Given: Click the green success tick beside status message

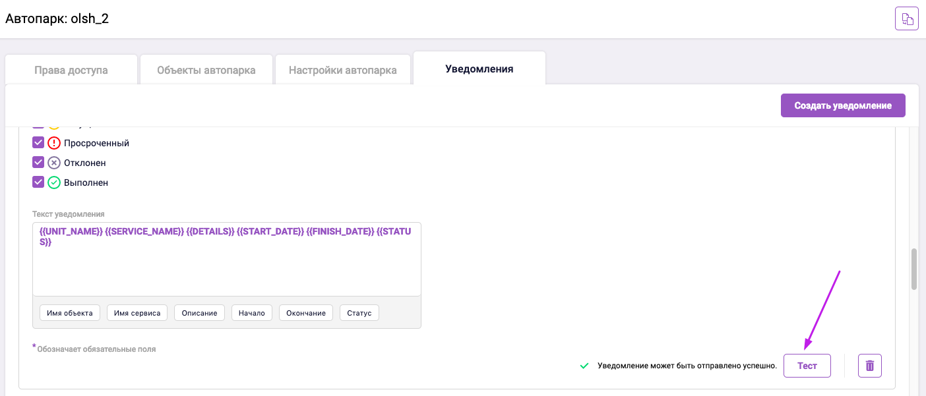Looking at the screenshot, I should click(x=584, y=366).
